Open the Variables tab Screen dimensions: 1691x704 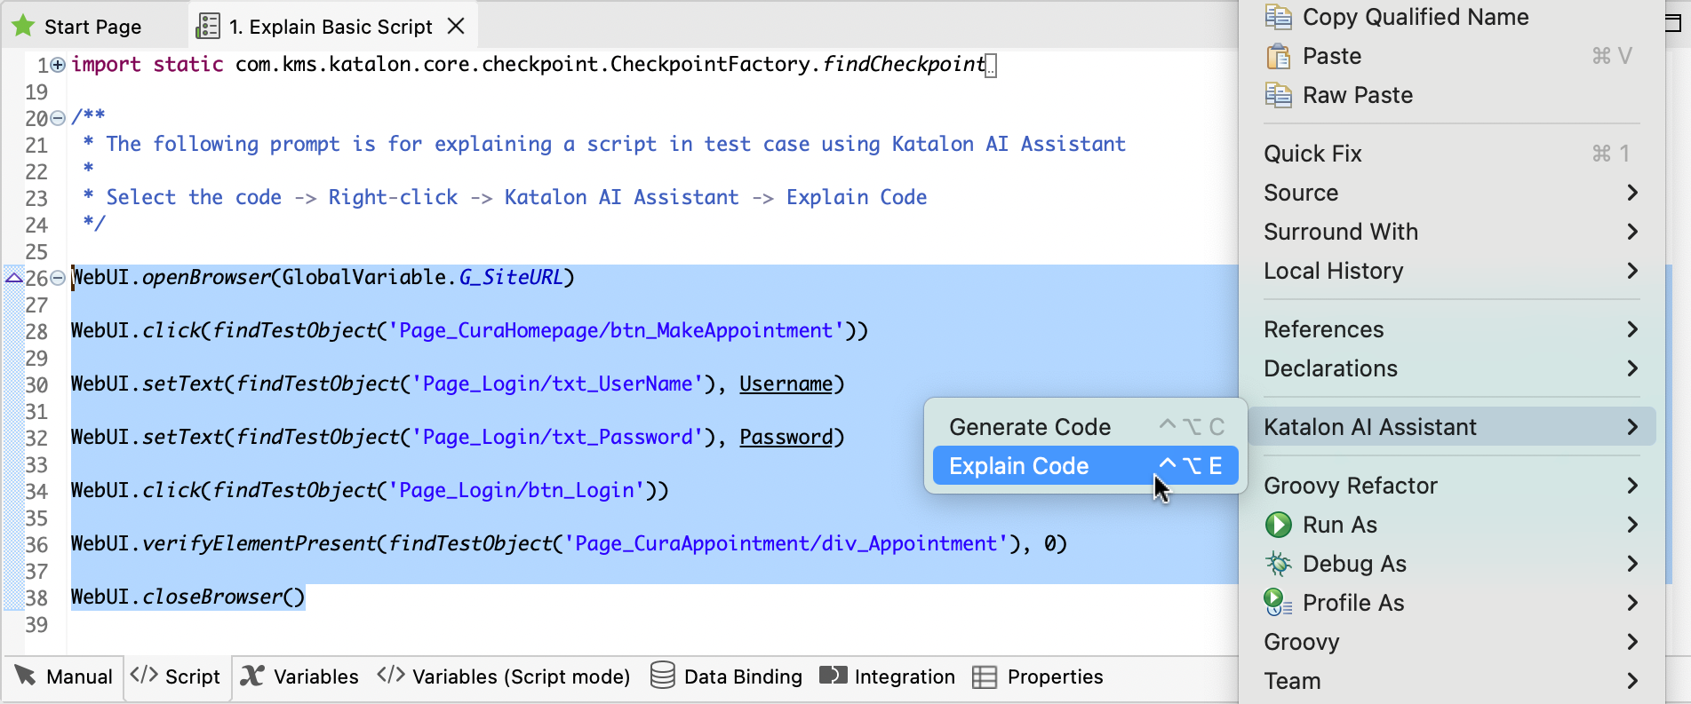(300, 676)
